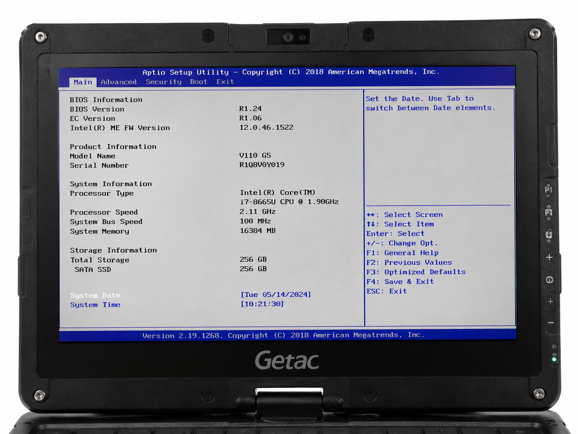Open the Boot tab
Image resolution: width=578 pixels, height=434 pixels.
tap(198, 82)
